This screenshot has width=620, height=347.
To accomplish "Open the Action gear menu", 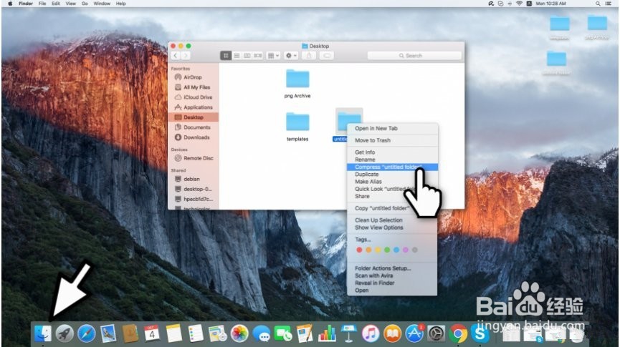I will [x=291, y=56].
